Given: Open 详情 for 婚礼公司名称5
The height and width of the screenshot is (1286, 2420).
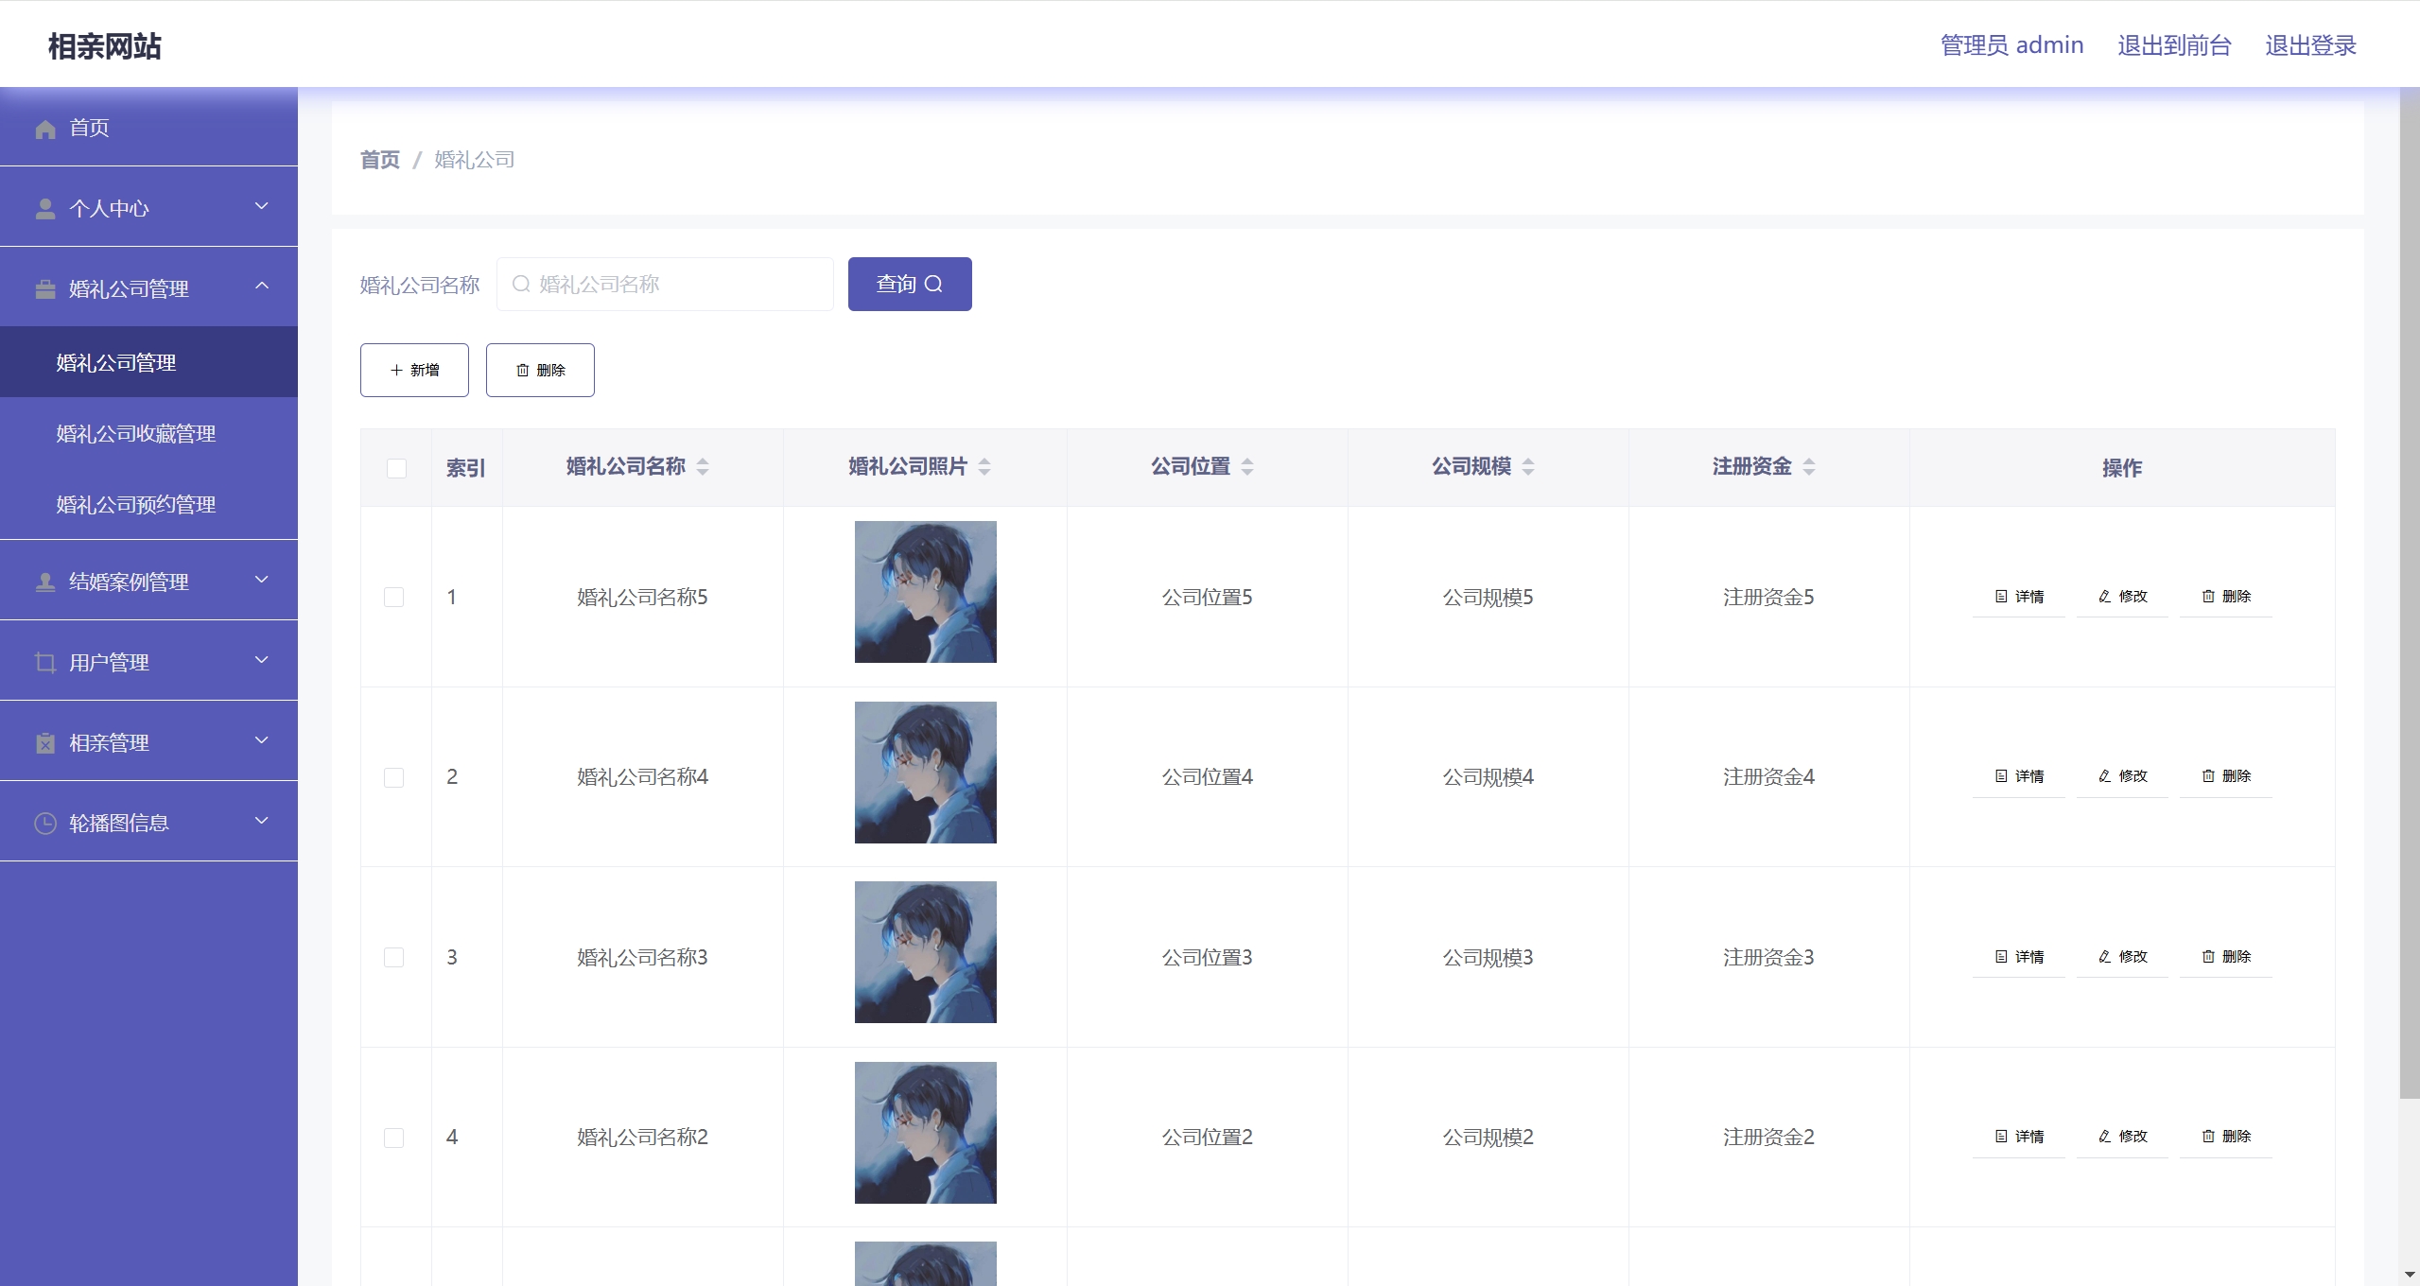Looking at the screenshot, I should [2019, 597].
